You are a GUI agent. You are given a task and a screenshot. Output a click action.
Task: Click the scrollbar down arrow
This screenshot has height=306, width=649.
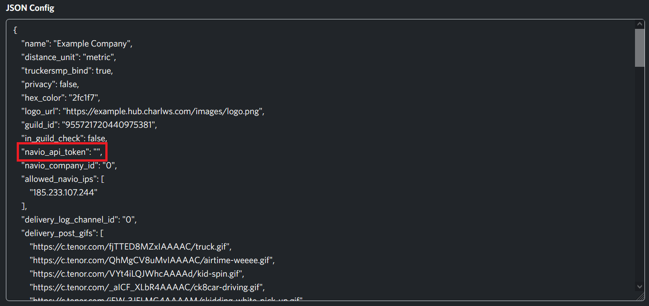640,286
